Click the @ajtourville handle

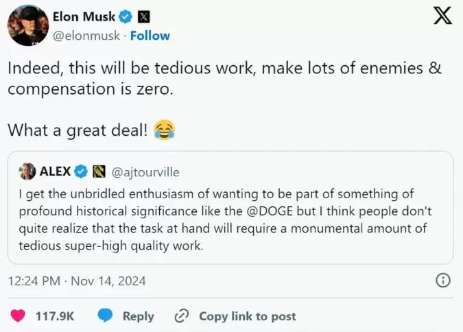pyautogui.click(x=145, y=171)
